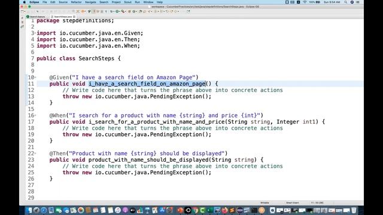This screenshot has height=215, width=383.
Task: Close the SearchSteps.java tab
Action: pos(74,17)
